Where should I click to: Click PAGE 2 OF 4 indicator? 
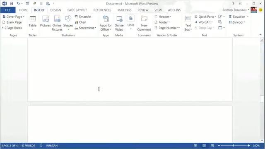[10, 145]
